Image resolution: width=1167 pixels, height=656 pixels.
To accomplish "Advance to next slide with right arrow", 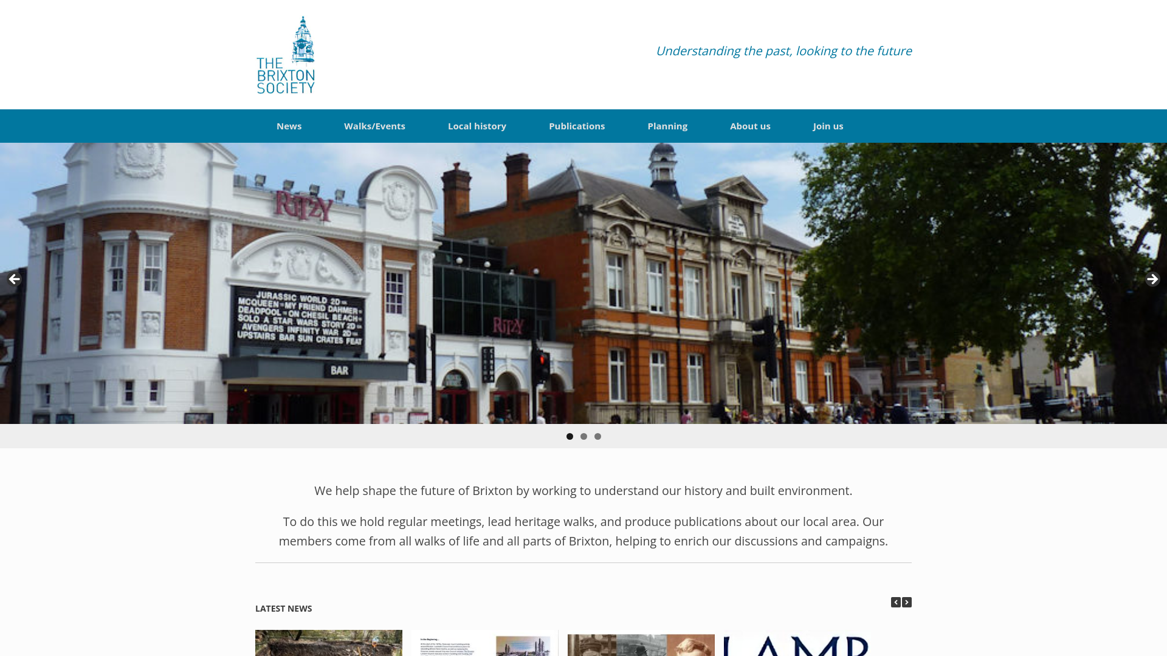I will pos(1152,279).
